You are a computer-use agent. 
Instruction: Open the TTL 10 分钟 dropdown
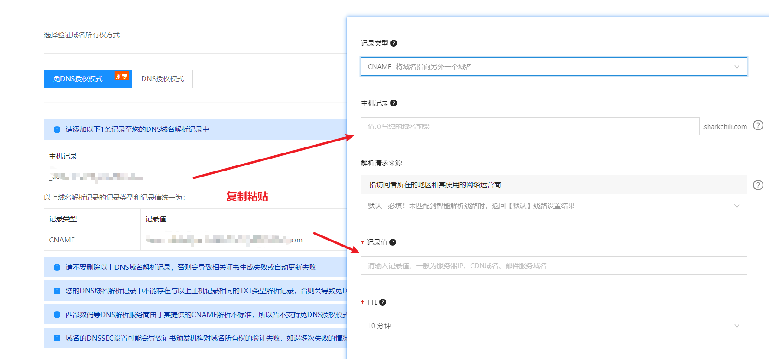[554, 326]
